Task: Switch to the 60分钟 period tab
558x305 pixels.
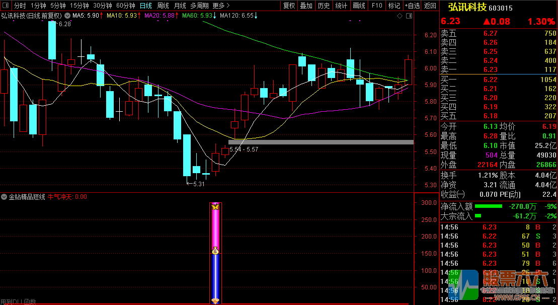Action: click(x=125, y=6)
